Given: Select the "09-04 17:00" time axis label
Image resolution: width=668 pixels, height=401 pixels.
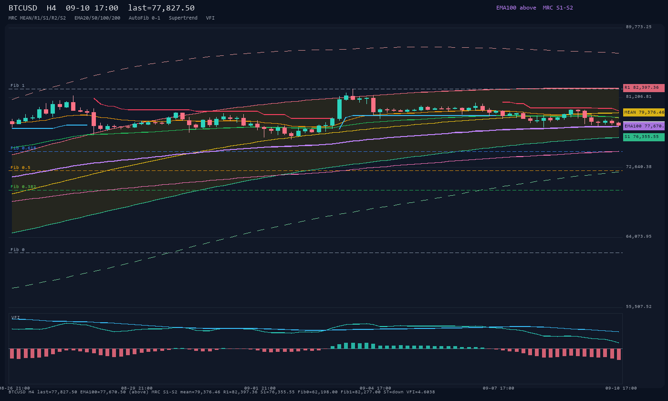Looking at the screenshot, I should tap(376, 388).
